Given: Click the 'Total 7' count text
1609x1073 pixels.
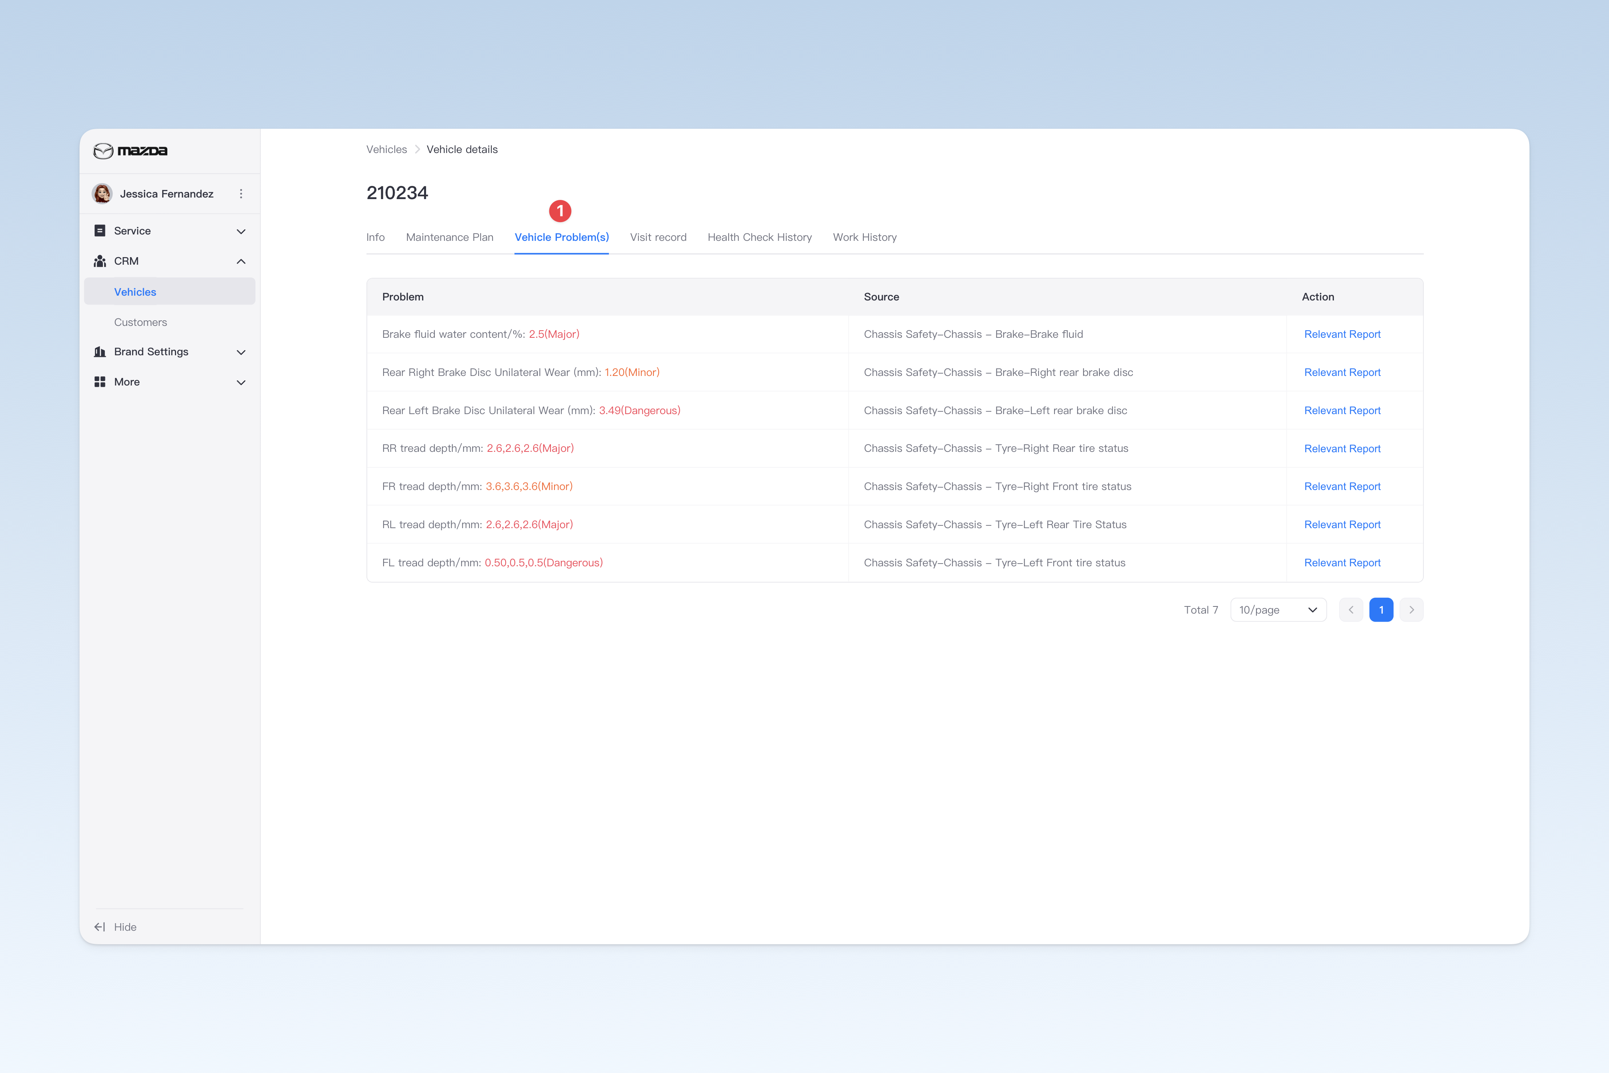Looking at the screenshot, I should pyautogui.click(x=1201, y=610).
